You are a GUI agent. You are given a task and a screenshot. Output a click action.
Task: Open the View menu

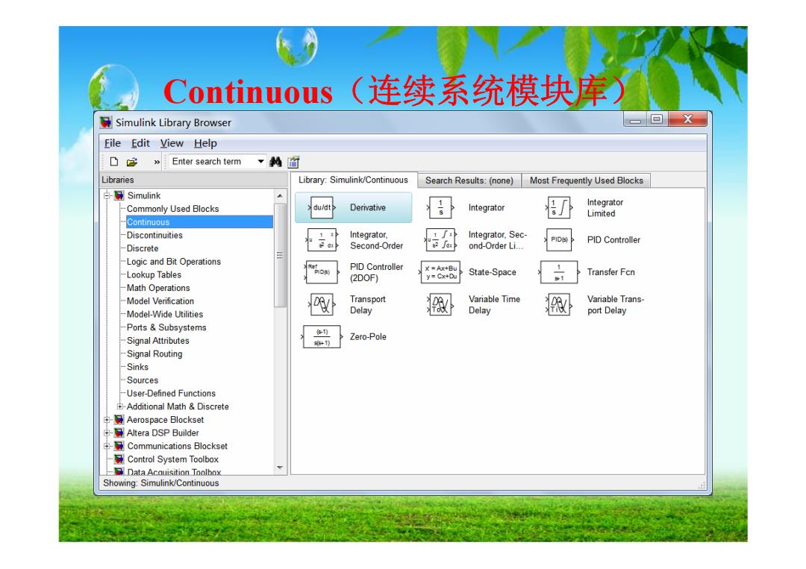(172, 143)
